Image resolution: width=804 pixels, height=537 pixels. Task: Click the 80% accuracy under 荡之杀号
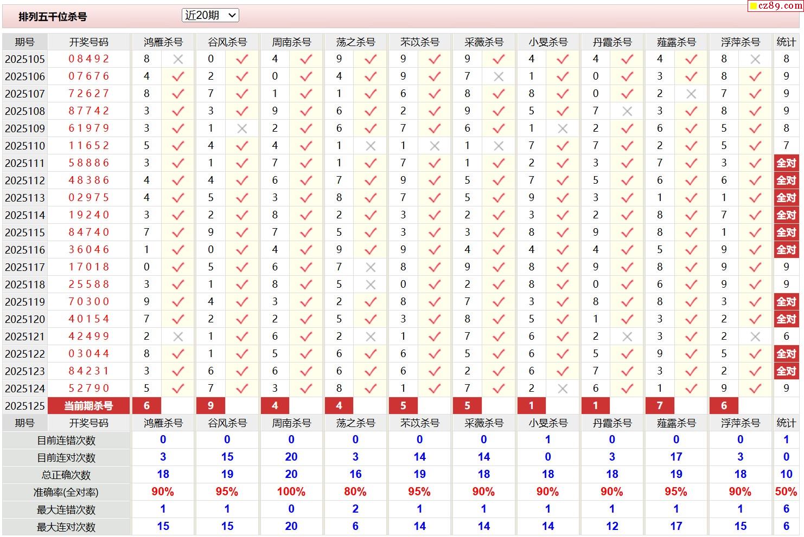point(355,492)
